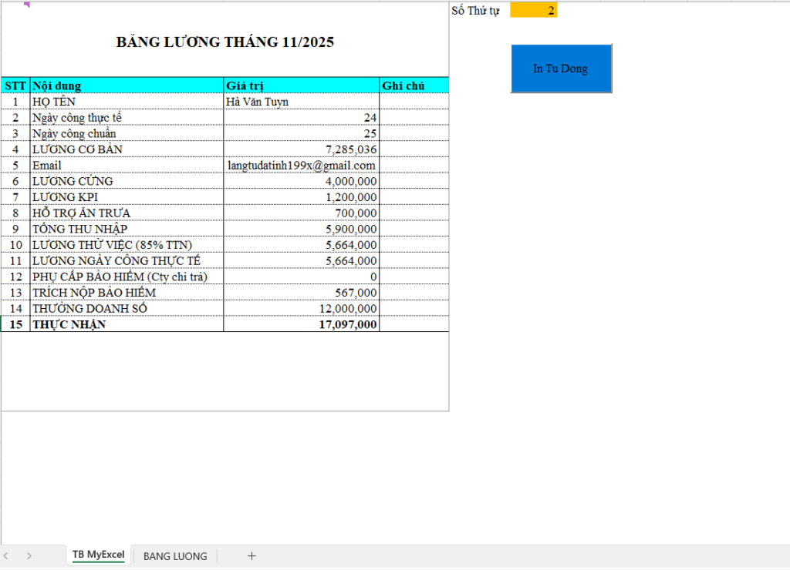790x570 pixels.
Task: Click the Ngày công chuẩn value 25
Action: click(370, 133)
